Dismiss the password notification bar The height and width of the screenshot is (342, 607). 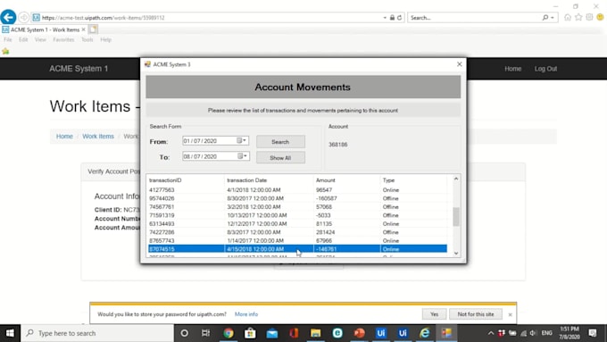[x=510, y=314]
